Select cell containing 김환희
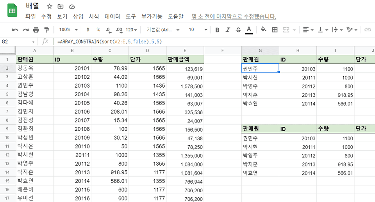375x202 pixels. [x=35, y=129]
